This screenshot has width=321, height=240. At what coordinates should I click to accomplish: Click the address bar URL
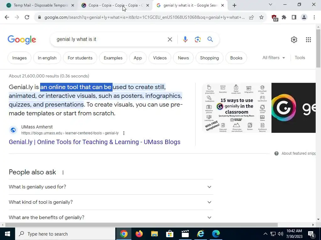(x=144, y=17)
